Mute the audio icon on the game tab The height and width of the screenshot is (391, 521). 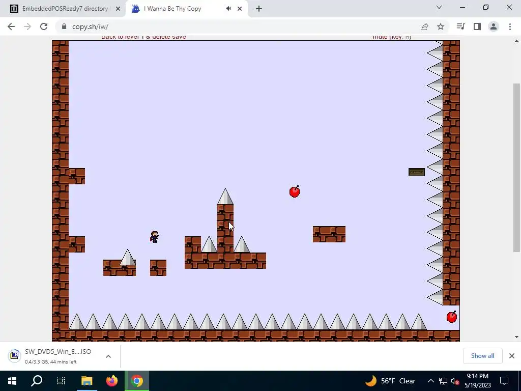(x=228, y=9)
